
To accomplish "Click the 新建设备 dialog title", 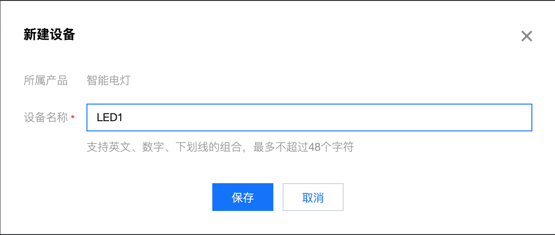I will (x=49, y=34).
